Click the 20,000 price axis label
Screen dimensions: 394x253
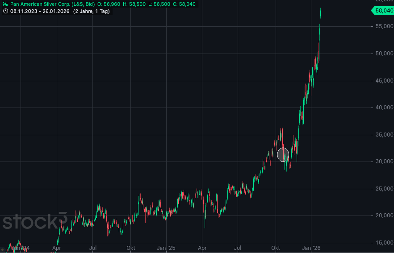click(x=382, y=216)
